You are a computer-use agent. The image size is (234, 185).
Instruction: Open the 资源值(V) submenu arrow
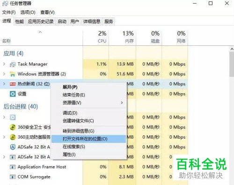coord(122,103)
